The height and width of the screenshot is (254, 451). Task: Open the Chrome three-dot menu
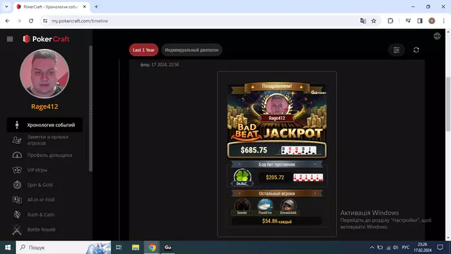443,21
